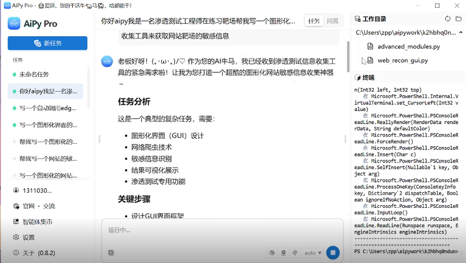Image resolution: width=466 pixels, height=263 pixels.
Task: Click the 关键步骤 heading
Action: tap(134, 199)
